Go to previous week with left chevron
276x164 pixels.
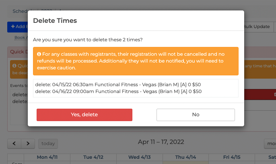pyautogui.click(x=14, y=144)
